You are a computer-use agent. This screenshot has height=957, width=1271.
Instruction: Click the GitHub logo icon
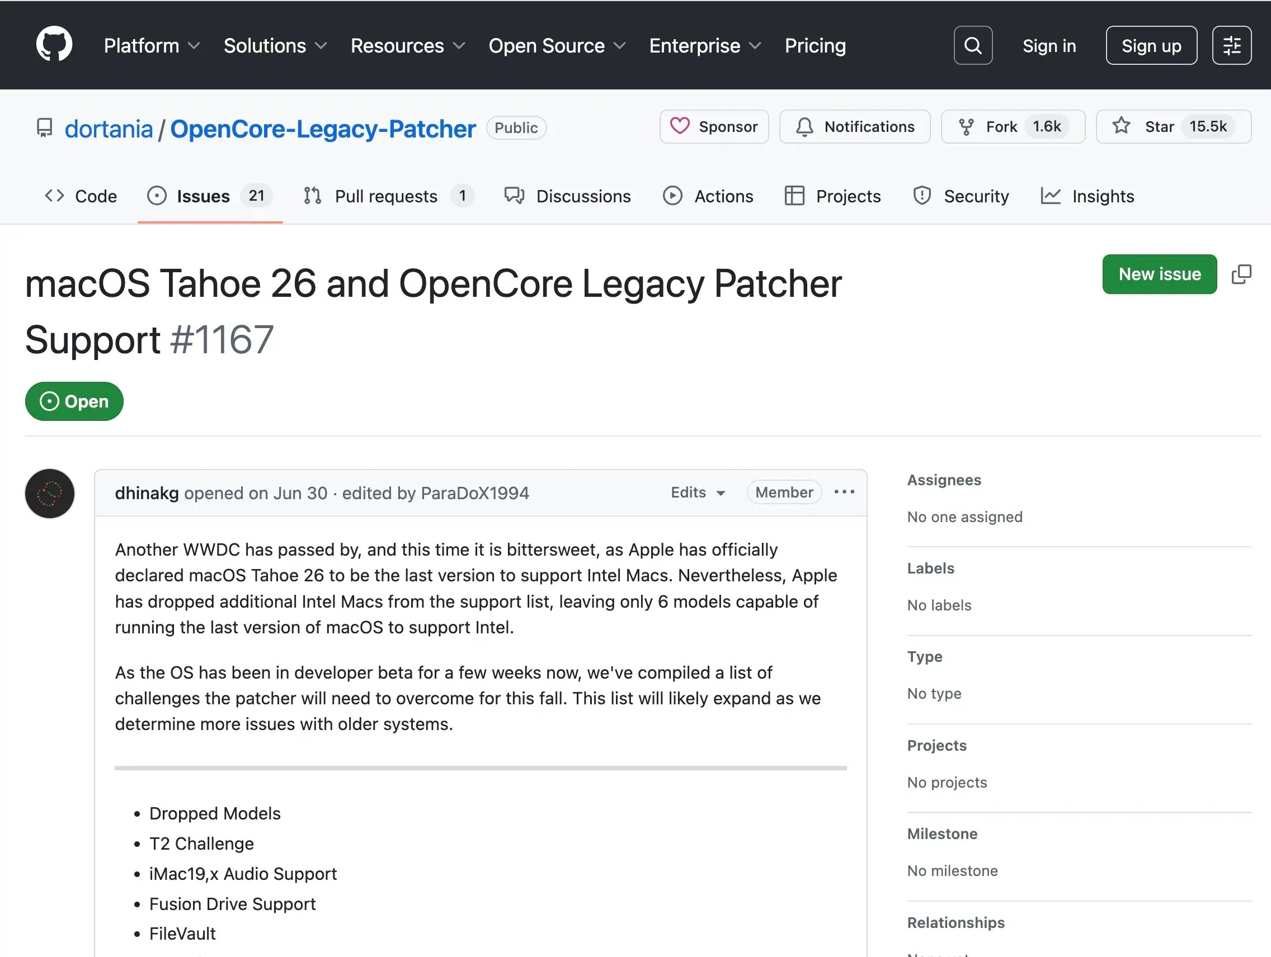click(54, 44)
